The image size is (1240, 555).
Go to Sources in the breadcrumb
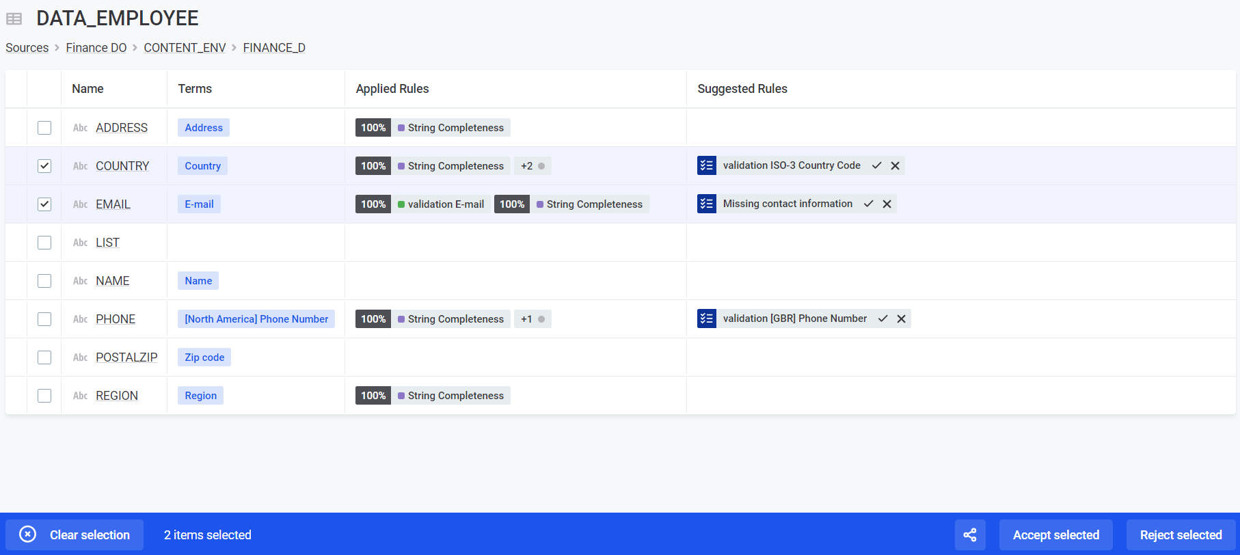point(27,48)
